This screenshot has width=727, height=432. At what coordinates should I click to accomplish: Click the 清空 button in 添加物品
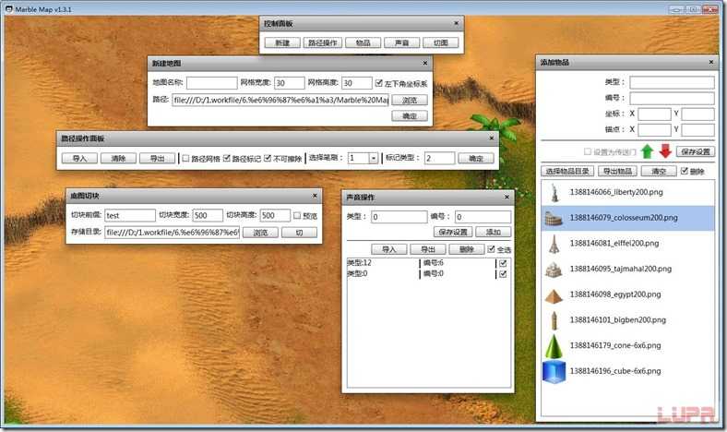(659, 171)
